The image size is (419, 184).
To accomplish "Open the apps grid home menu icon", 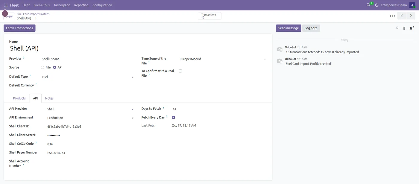I will coord(6,5).
